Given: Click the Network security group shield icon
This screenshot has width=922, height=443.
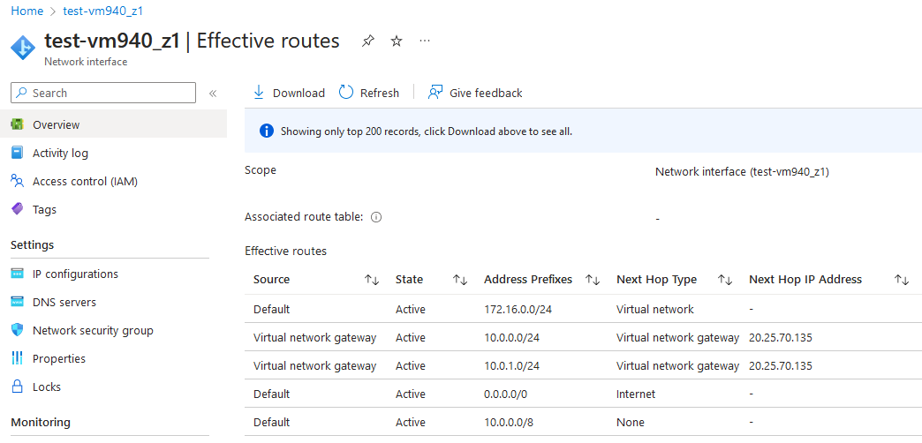Looking at the screenshot, I should (x=17, y=330).
